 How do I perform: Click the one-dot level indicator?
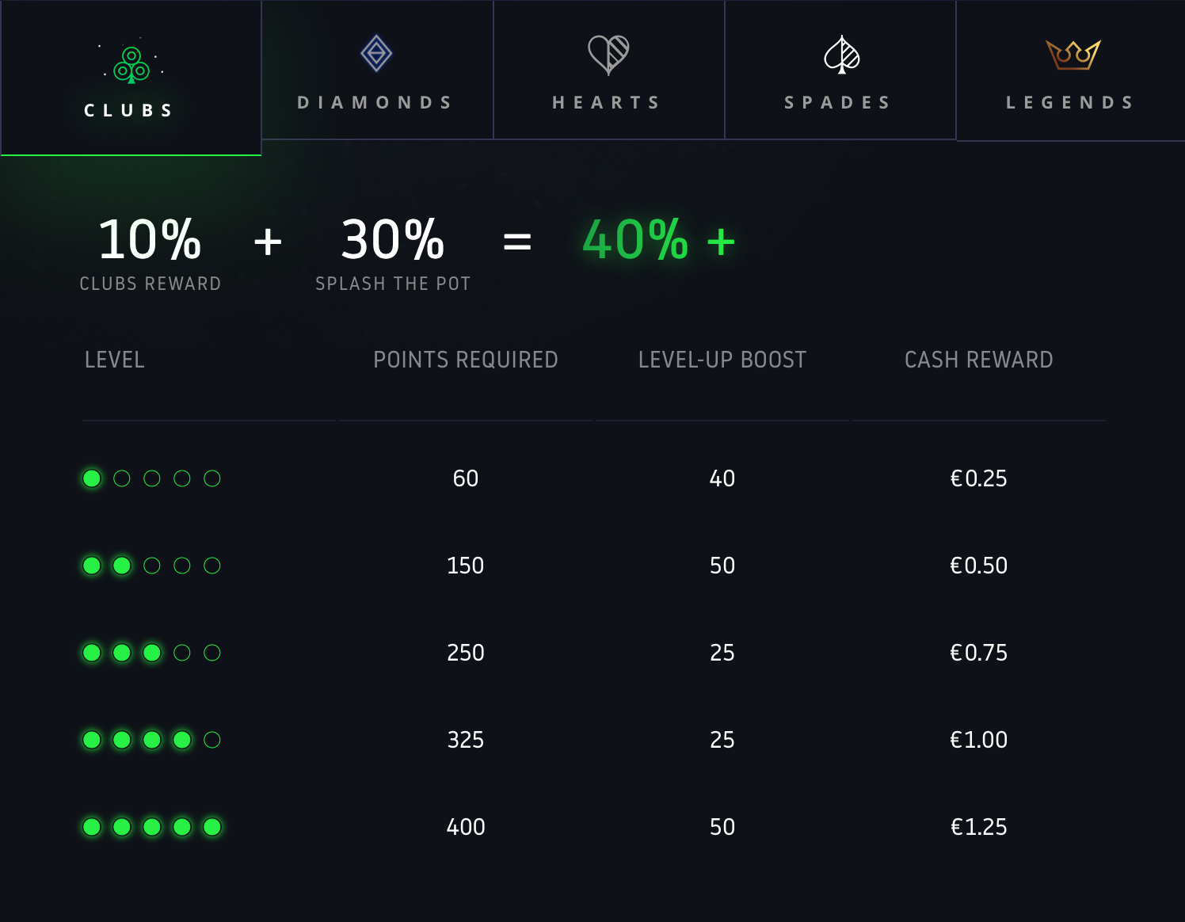point(151,478)
